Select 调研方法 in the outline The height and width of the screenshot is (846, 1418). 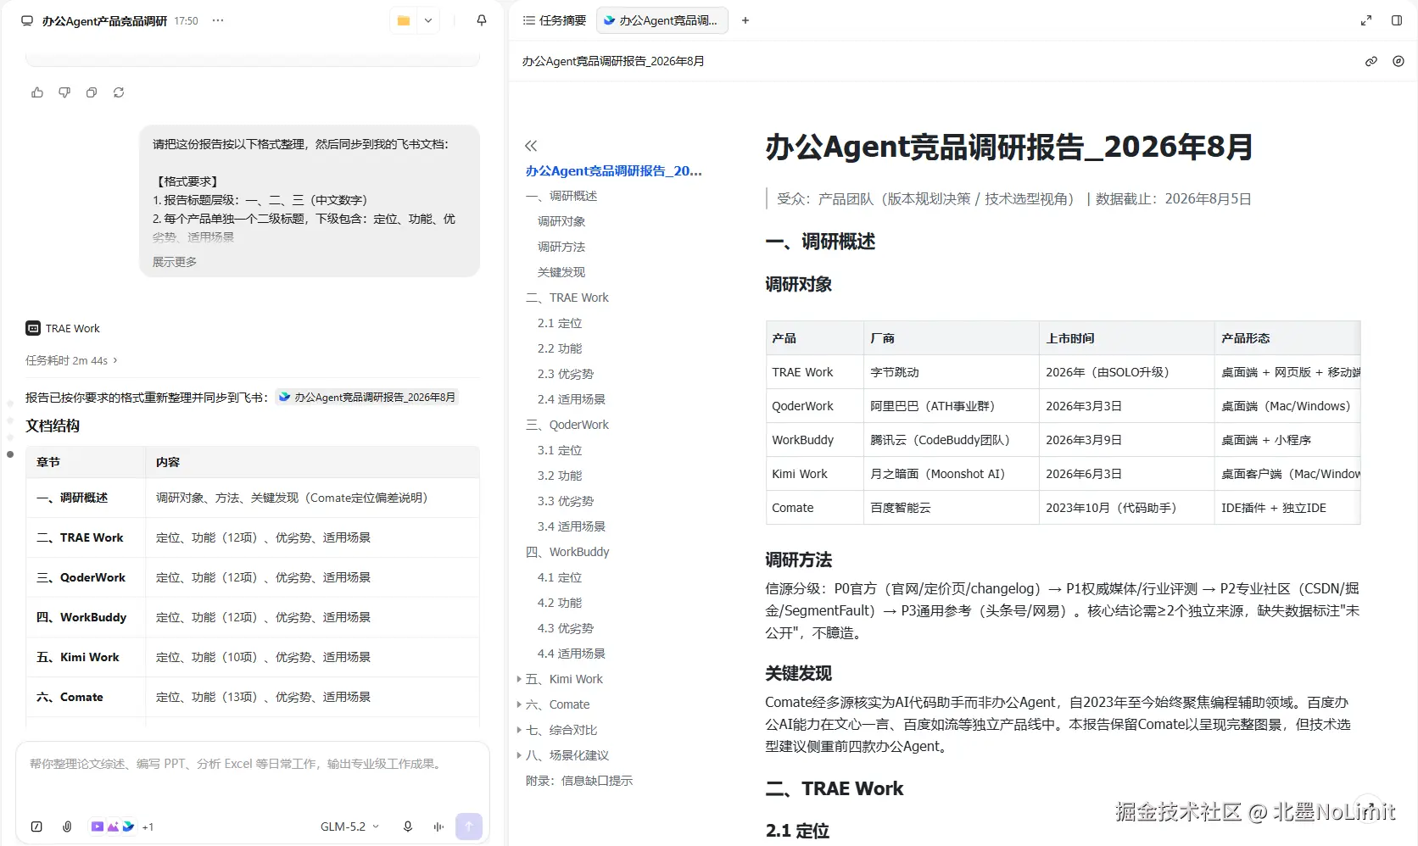tap(561, 247)
